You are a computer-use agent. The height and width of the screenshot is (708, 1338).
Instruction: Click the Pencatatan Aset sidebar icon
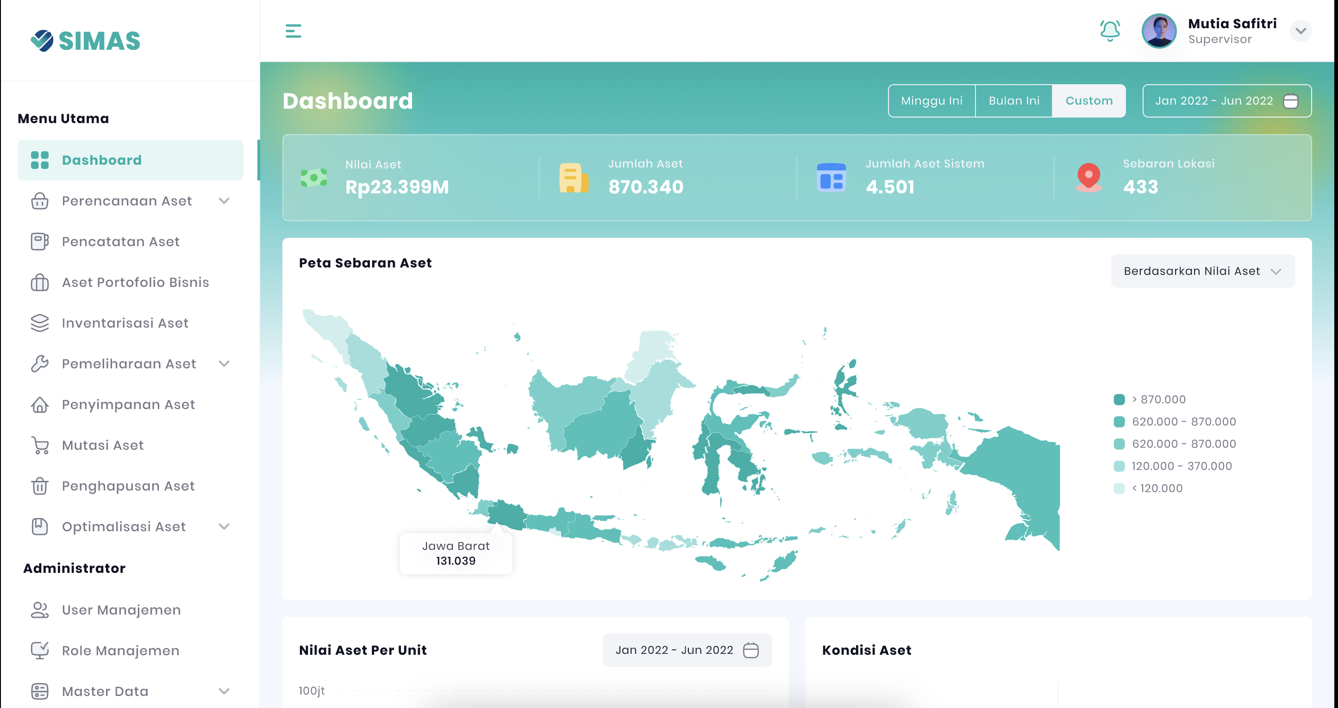(x=39, y=242)
